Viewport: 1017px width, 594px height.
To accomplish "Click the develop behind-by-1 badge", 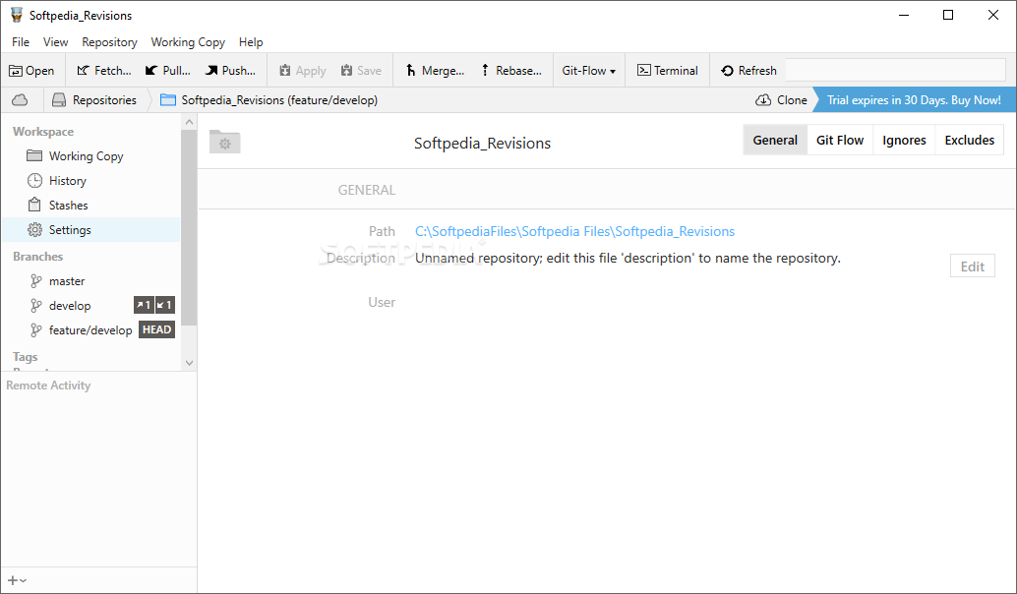I will (x=164, y=305).
